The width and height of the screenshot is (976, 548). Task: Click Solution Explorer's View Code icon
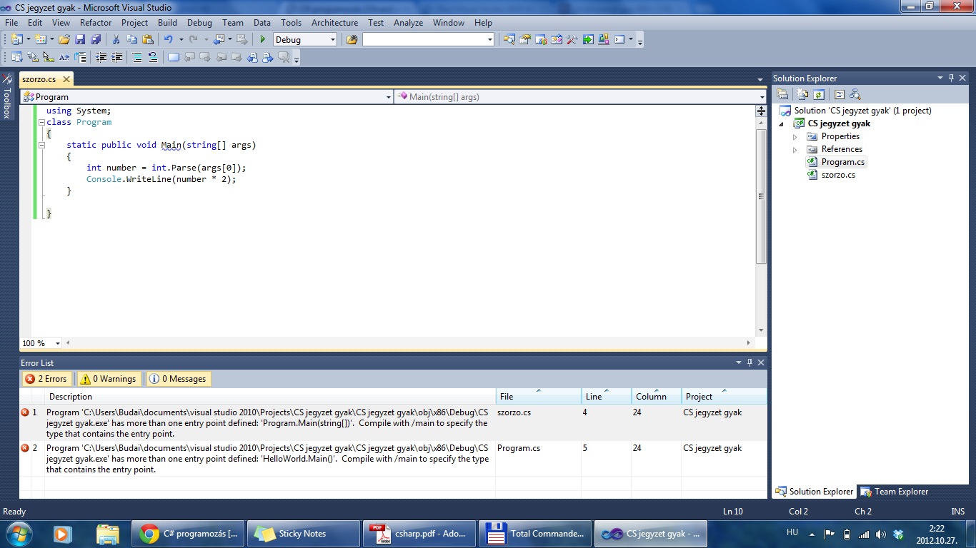840,94
